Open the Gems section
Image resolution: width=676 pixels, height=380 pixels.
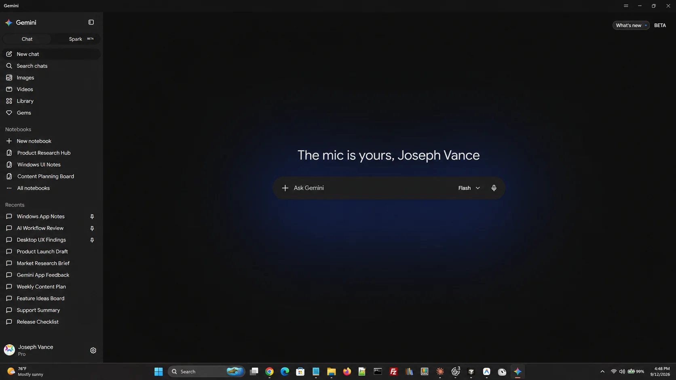click(51, 113)
